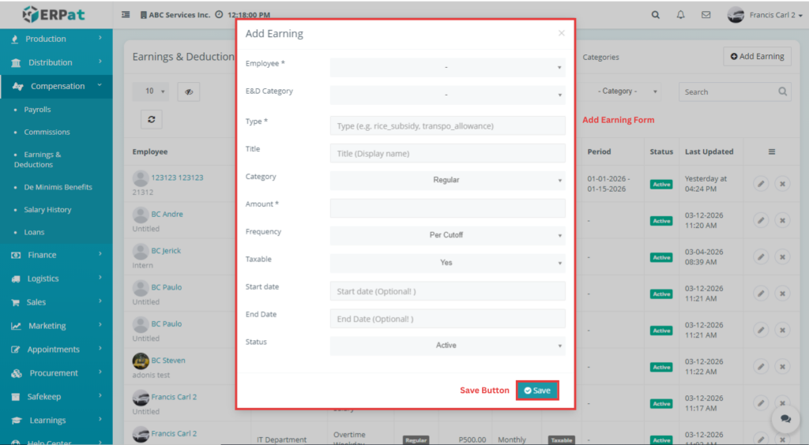Image resolution: width=809 pixels, height=445 pixels.
Task: Click the Amount input field
Action: [447, 208]
